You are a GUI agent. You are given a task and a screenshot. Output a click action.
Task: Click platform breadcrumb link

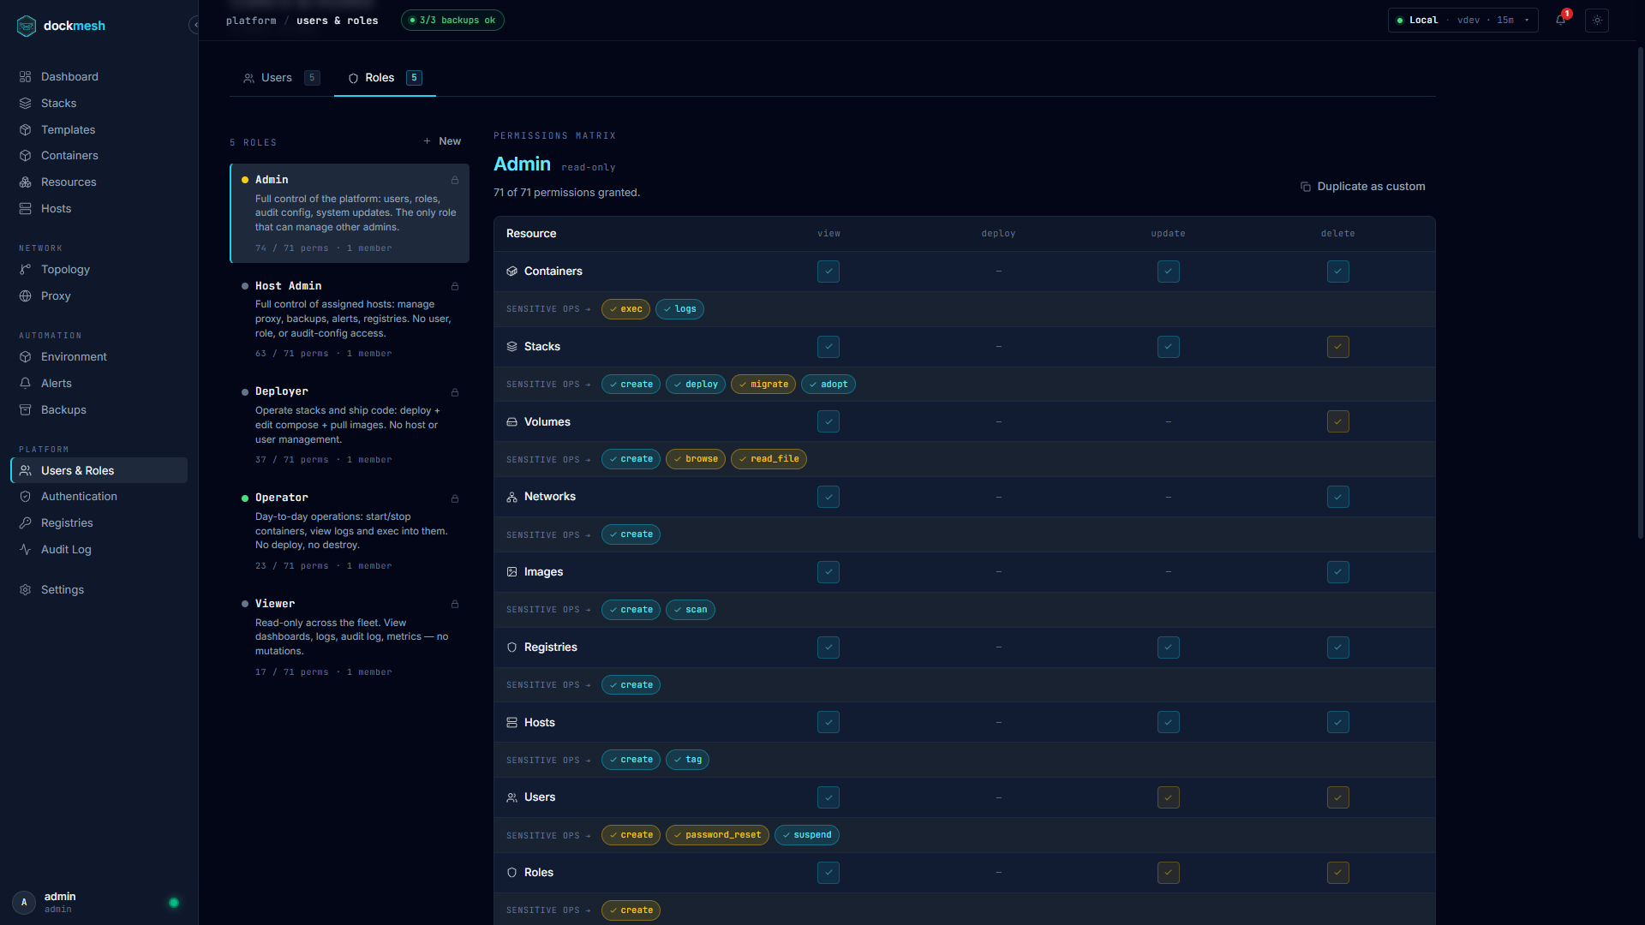(x=251, y=21)
